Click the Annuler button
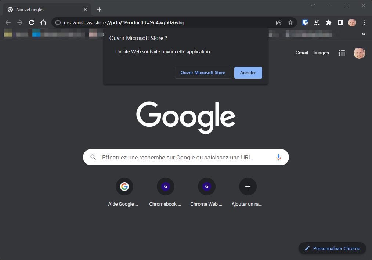 [248, 73]
